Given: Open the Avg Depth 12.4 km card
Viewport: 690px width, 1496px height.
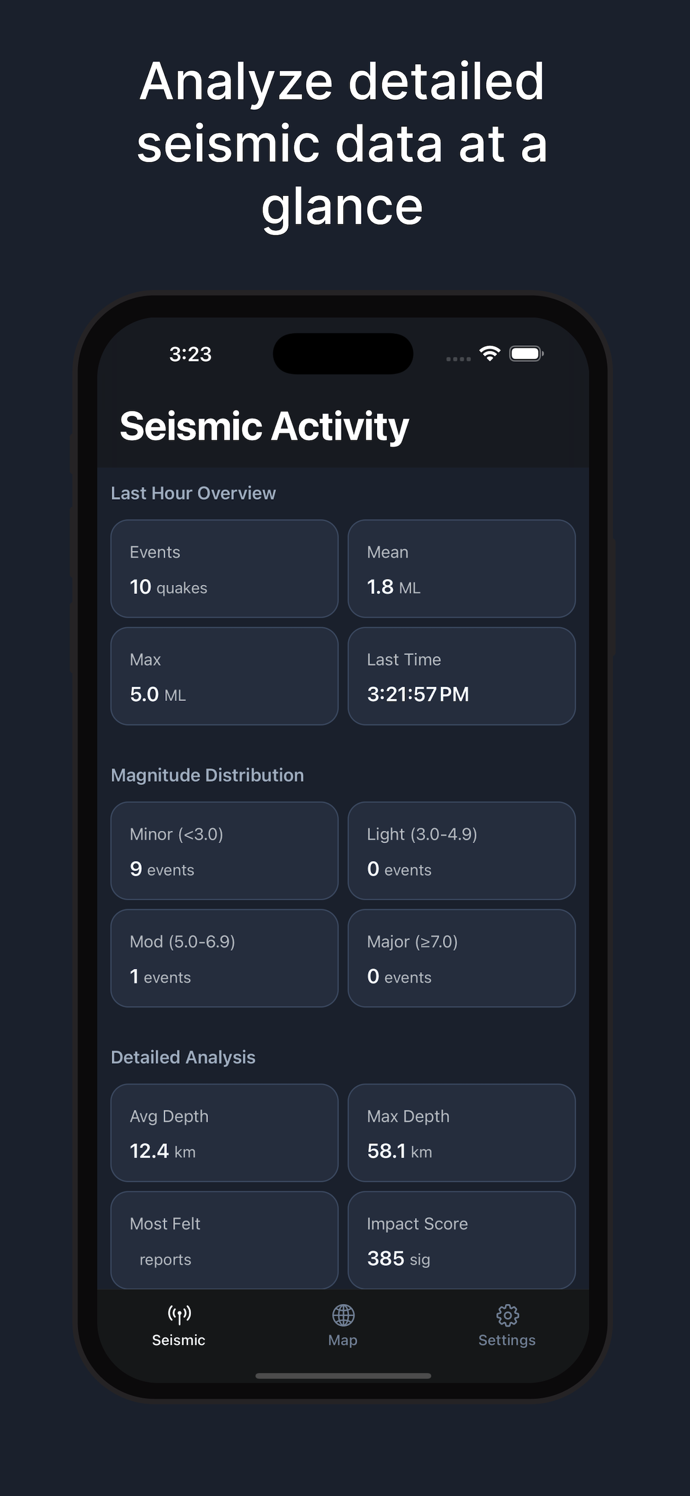Looking at the screenshot, I should pos(224,1133).
